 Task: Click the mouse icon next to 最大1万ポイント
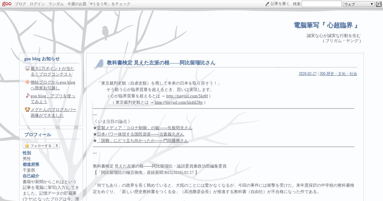pos(27,68)
